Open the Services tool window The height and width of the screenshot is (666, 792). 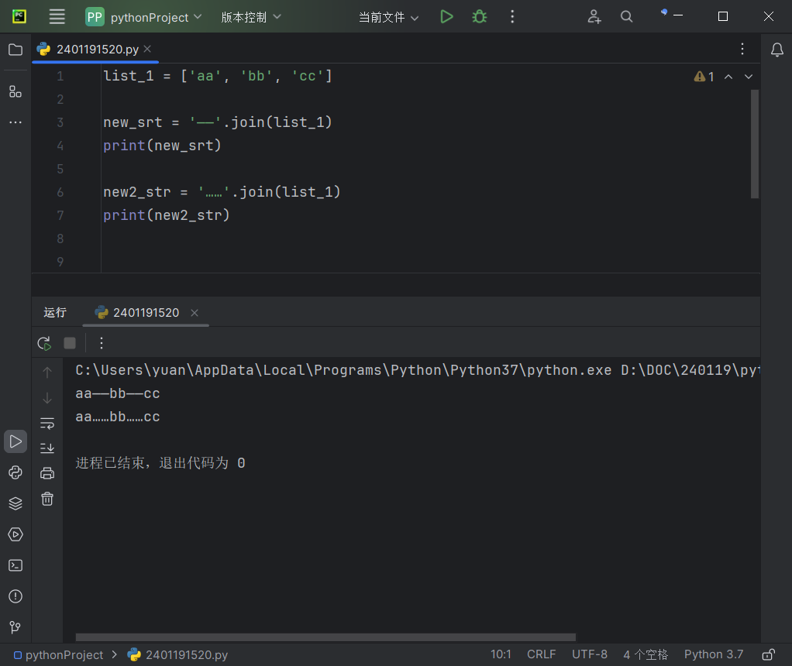pyautogui.click(x=15, y=534)
